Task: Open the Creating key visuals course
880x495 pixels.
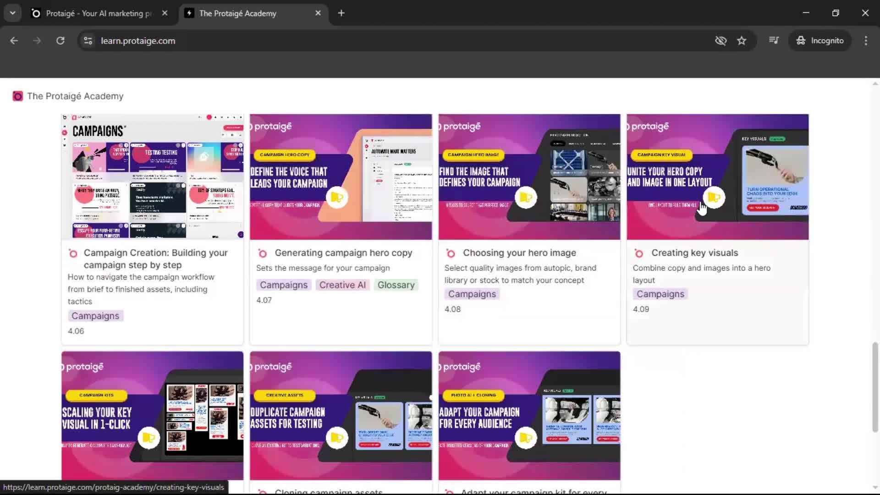Action: [x=694, y=253]
